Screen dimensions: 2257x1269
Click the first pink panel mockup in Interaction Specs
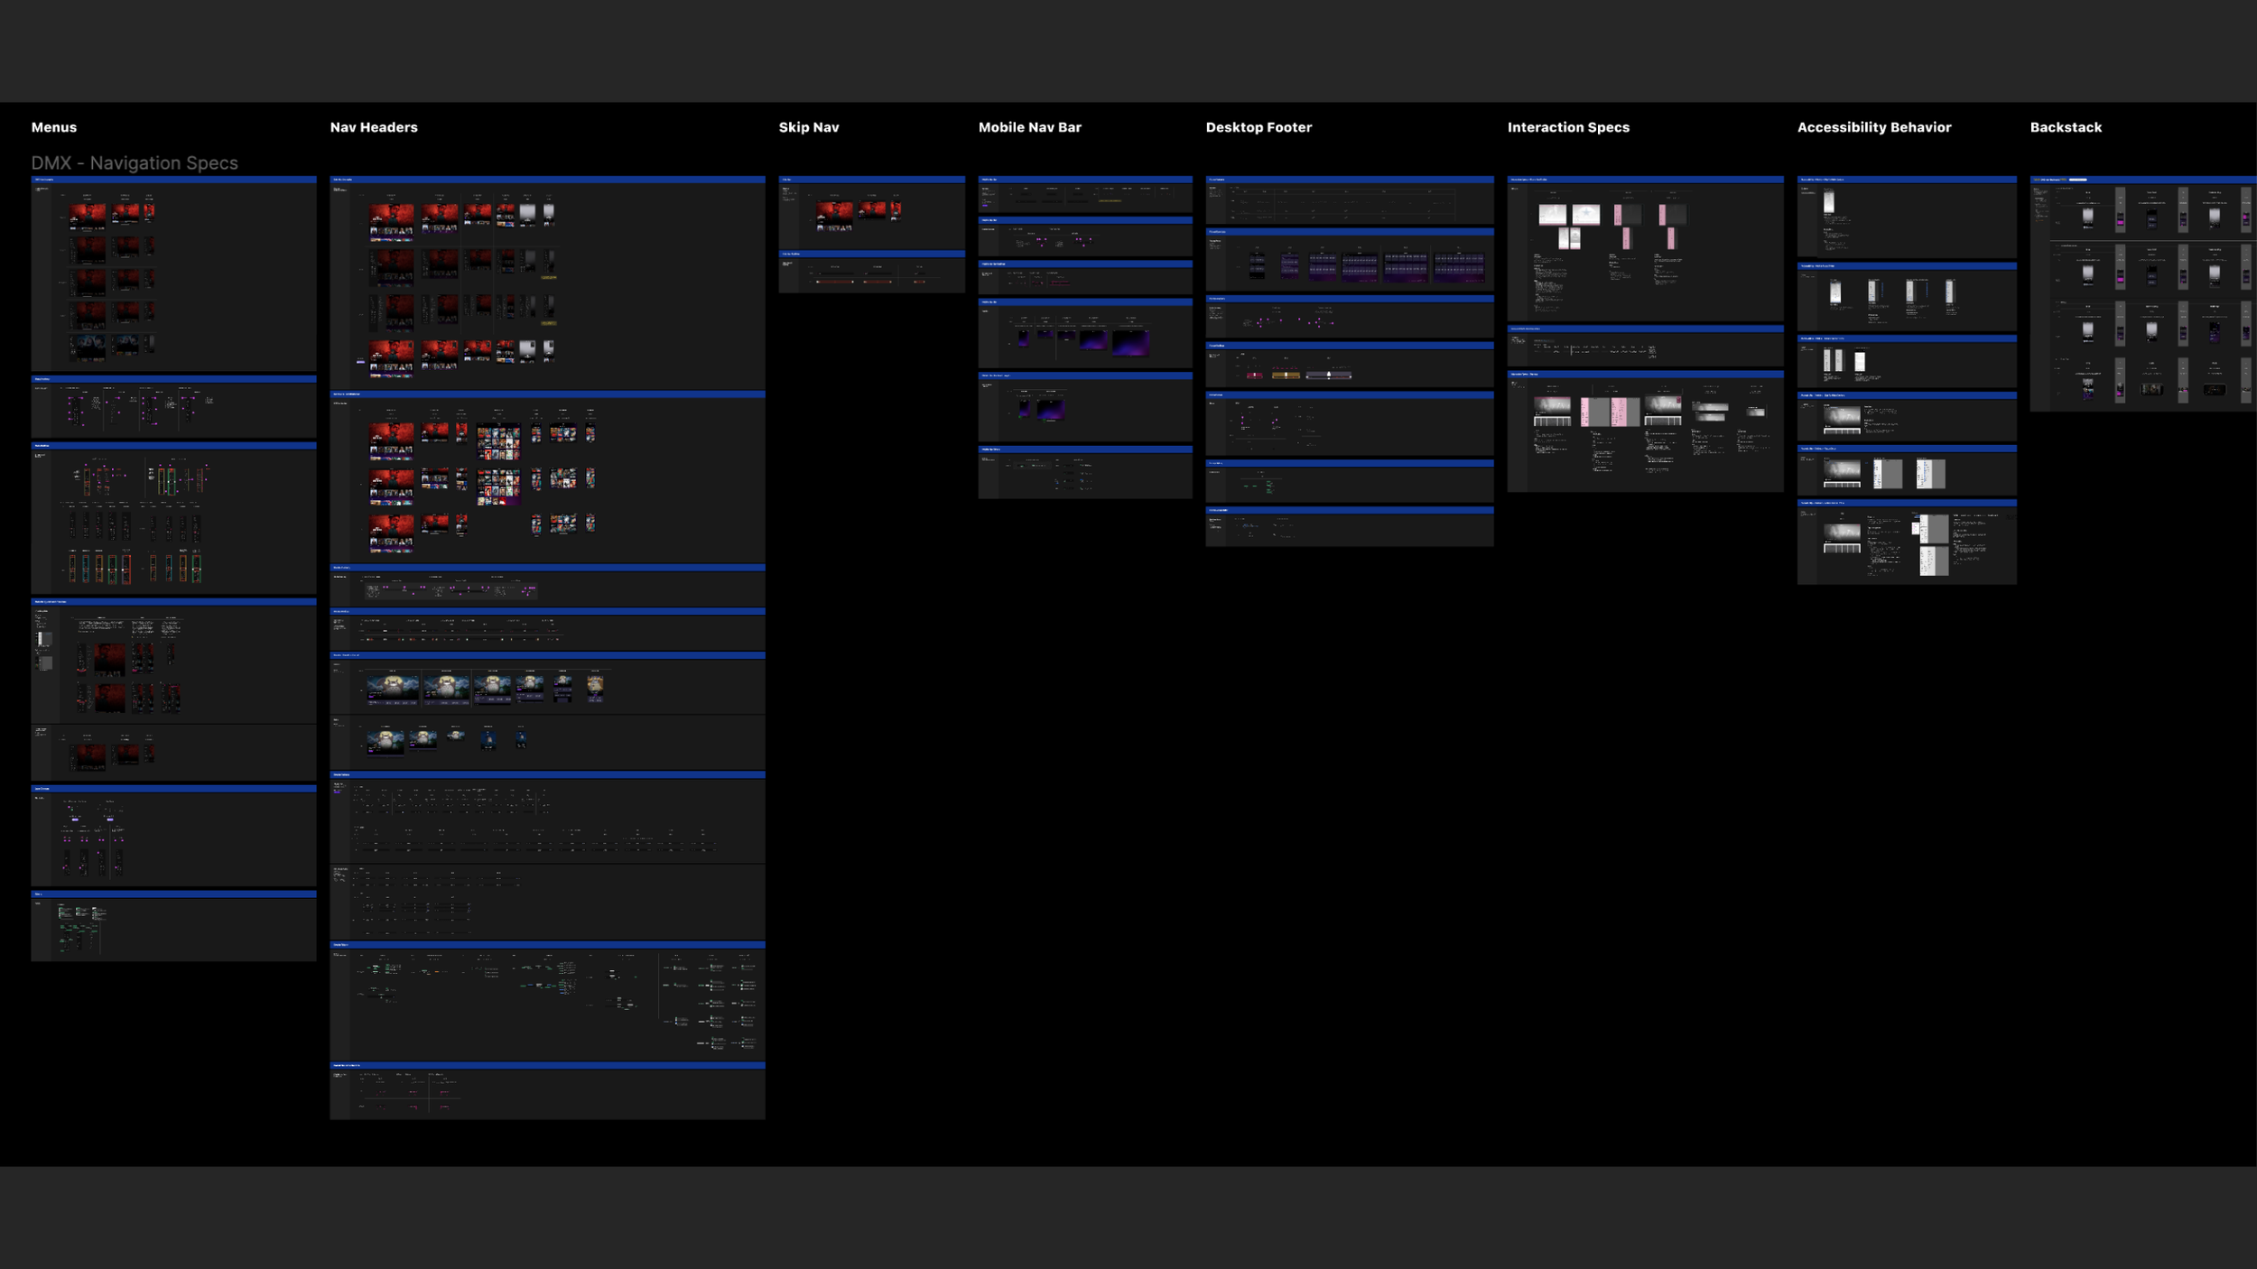click(x=1617, y=214)
